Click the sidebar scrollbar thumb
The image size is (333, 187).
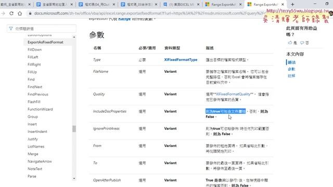tap(74, 129)
